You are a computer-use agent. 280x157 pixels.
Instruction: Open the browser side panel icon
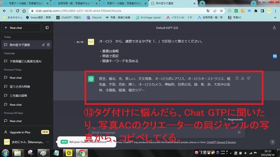(262, 11)
